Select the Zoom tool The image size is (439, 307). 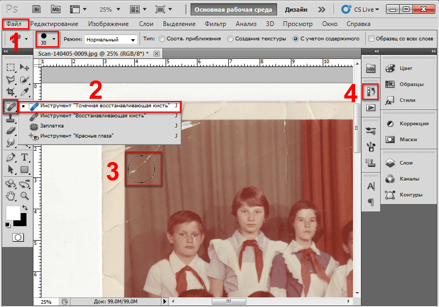coord(24,196)
